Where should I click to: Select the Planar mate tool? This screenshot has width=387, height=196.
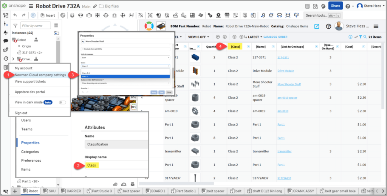(98, 15)
